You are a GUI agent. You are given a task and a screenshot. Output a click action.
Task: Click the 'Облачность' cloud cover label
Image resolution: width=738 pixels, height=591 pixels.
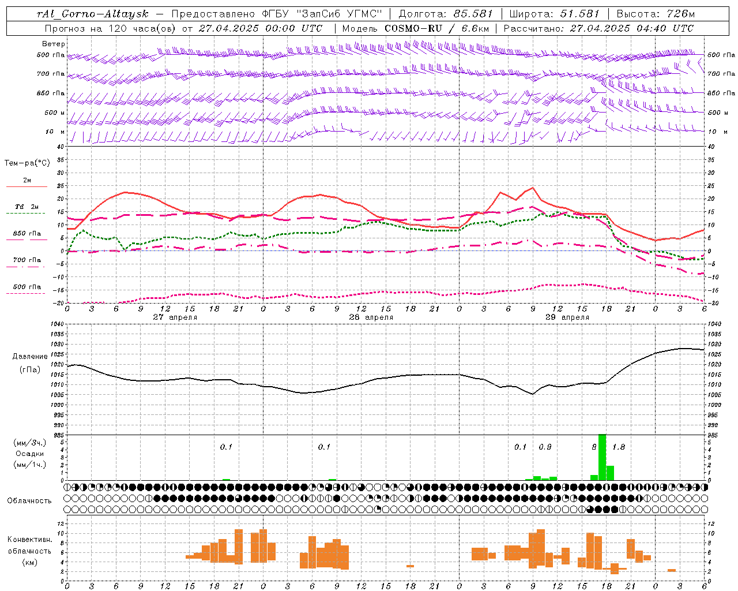click(29, 501)
